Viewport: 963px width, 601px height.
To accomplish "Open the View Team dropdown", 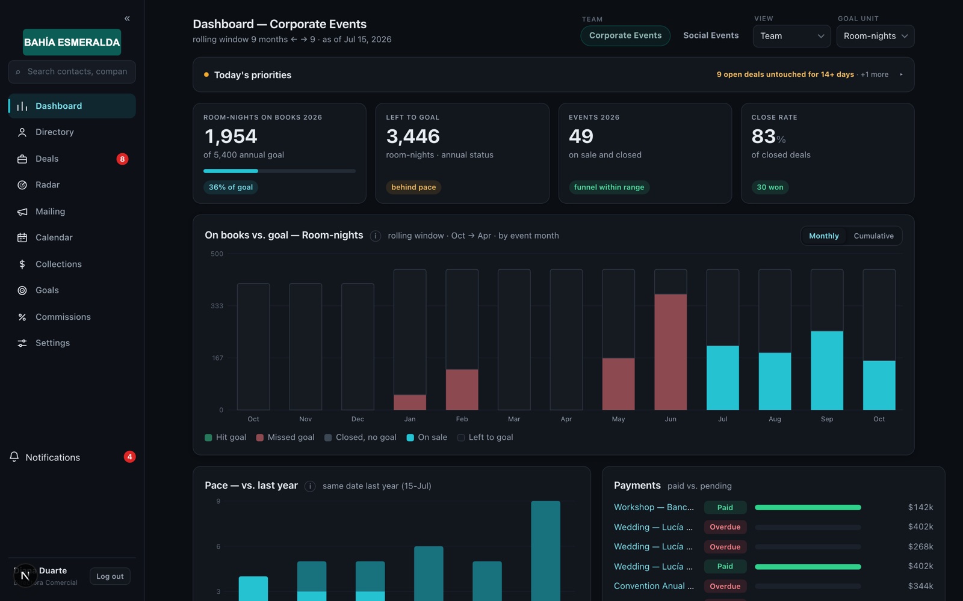I will point(791,36).
